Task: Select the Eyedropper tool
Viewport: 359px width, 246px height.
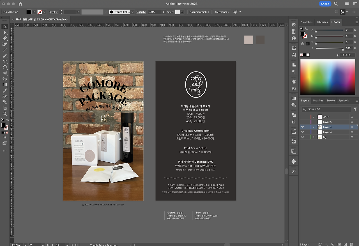Action: pos(5,91)
